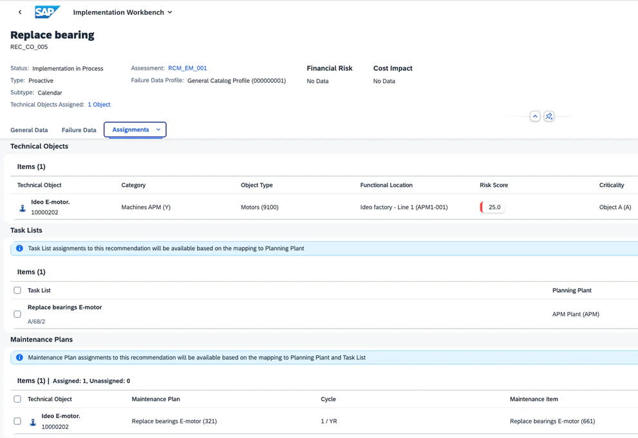The height and width of the screenshot is (438, 638).
Task: Click the Risk Score column header
Action: (494, 185)
